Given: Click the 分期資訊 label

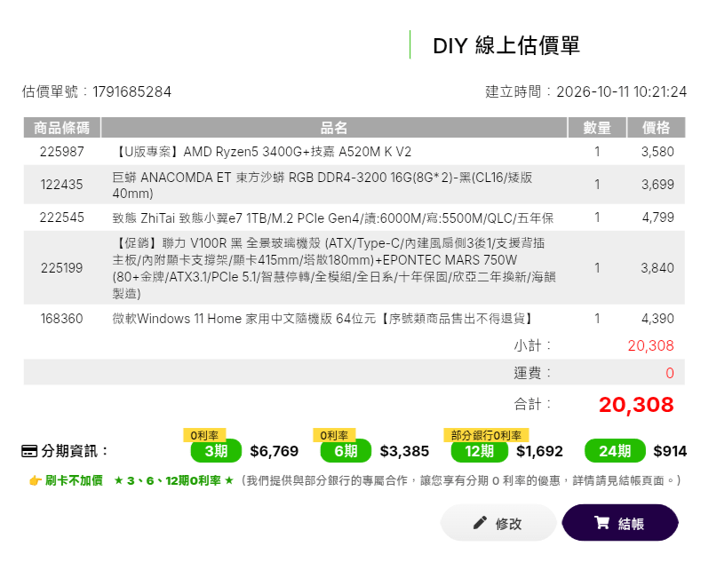Looking at the screenshot, I should point(74,451).
